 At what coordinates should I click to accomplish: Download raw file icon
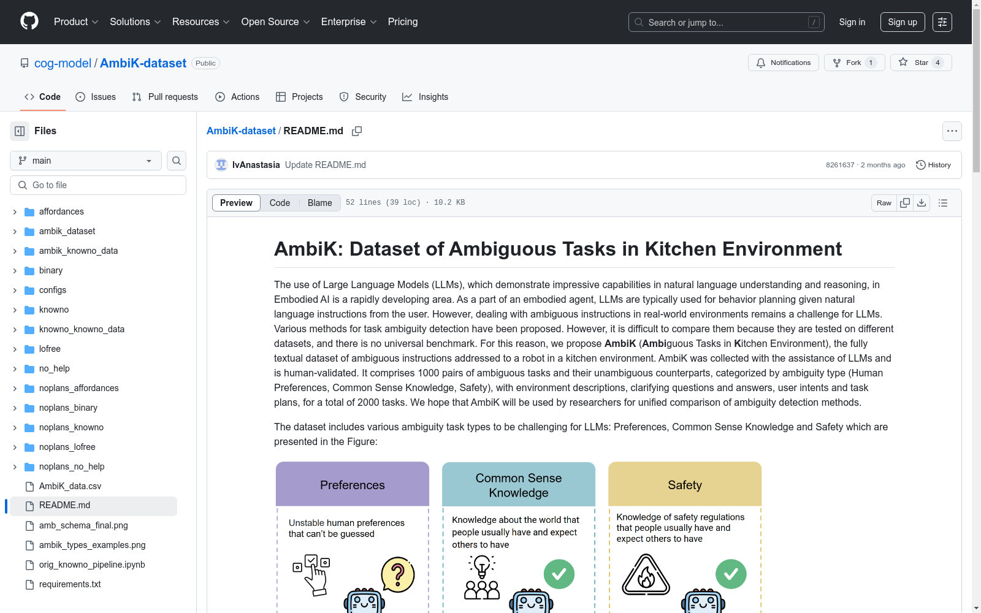(x=922, y=203)
